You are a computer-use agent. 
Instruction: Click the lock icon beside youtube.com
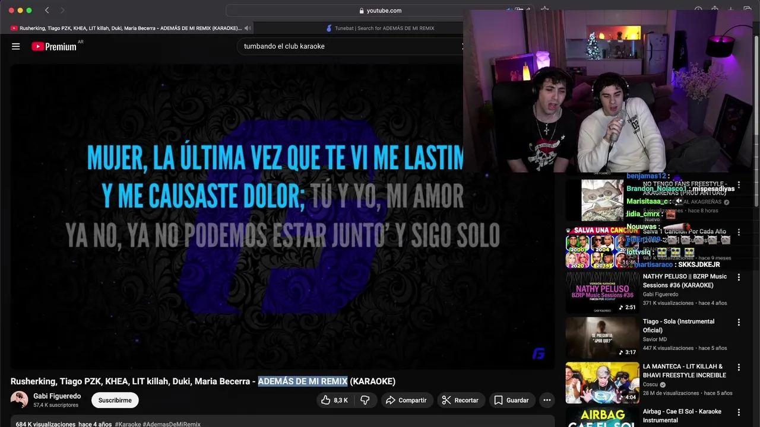coord(362,11)
